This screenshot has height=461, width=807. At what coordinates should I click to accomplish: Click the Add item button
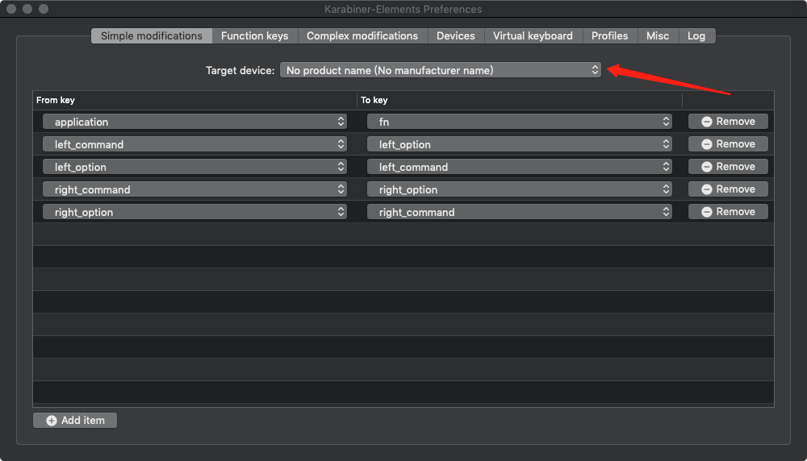[x=75, y=421]
